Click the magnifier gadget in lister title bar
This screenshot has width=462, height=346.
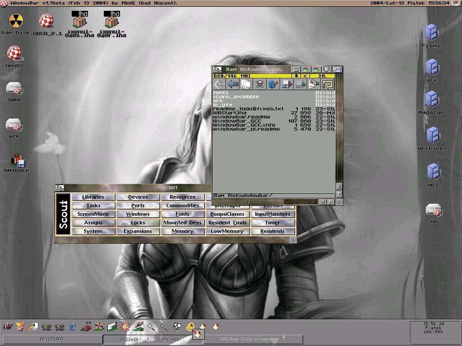coord(327,69)
